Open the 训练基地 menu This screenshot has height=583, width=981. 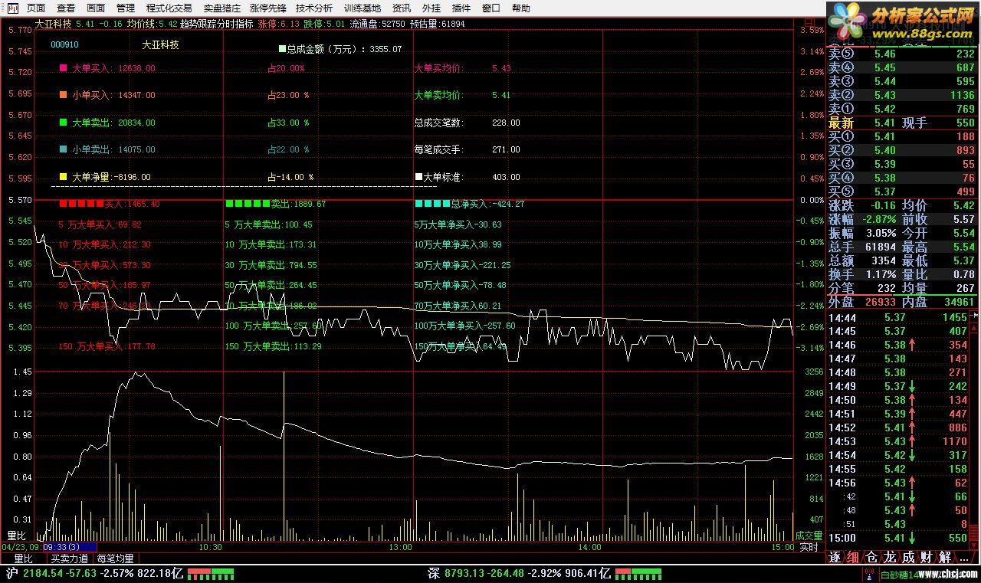(362, 8)
